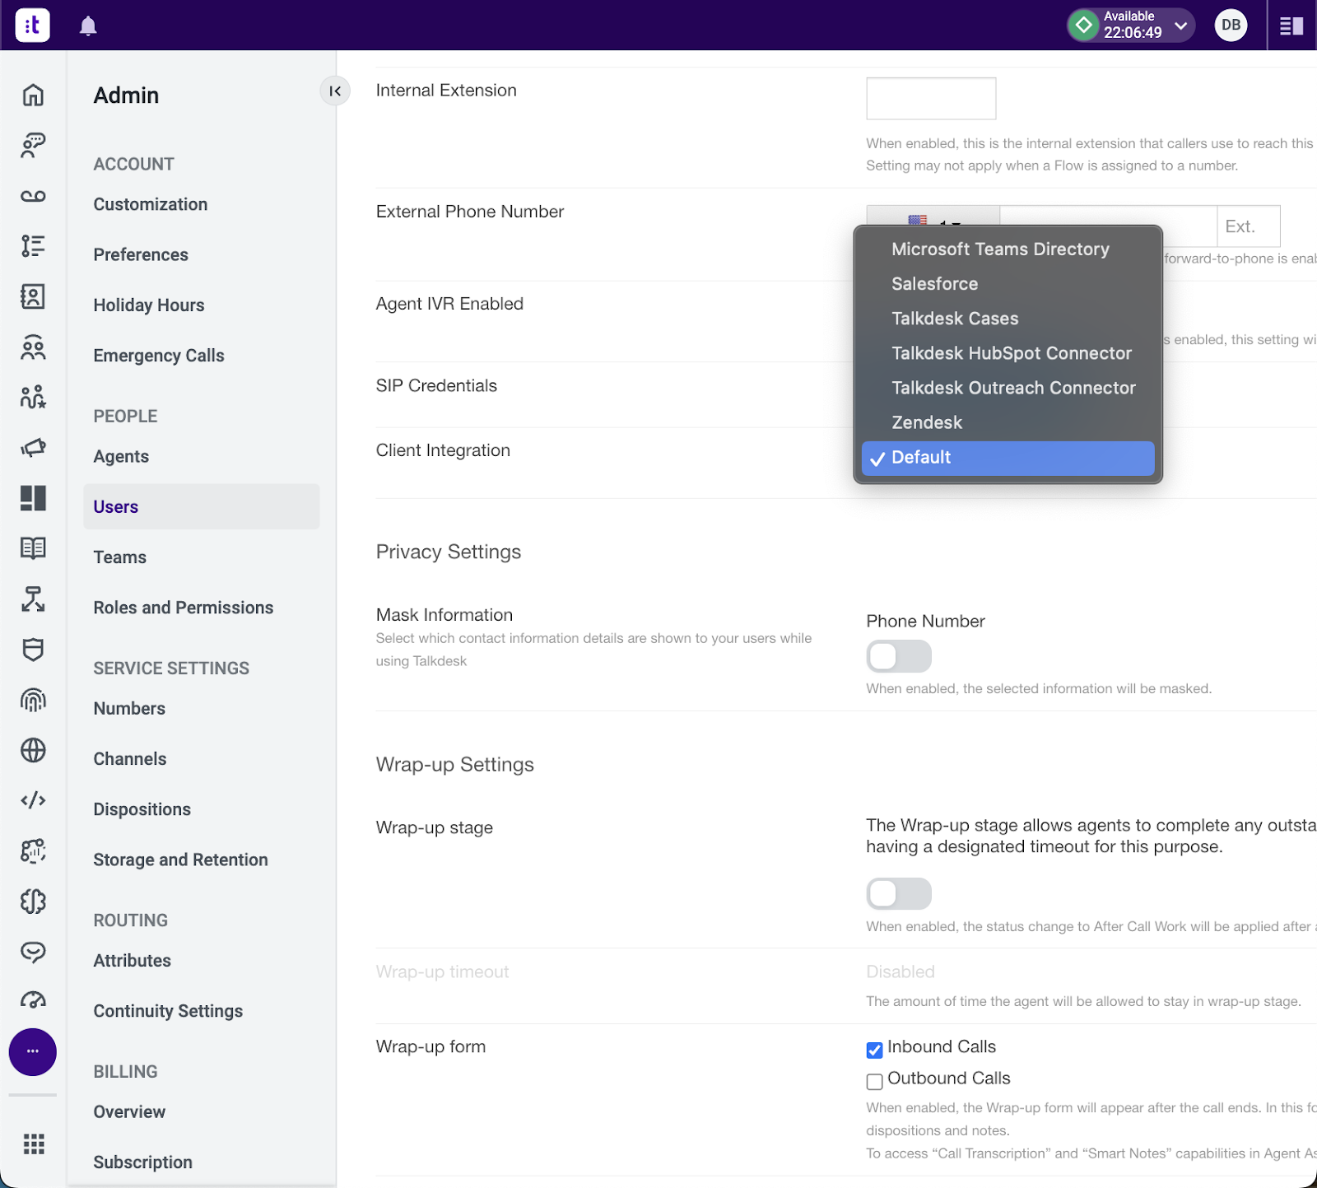This screenshot has width=1317, height=1188.
Task: Open the code brackets developer icon
Action: click(33, 800)
